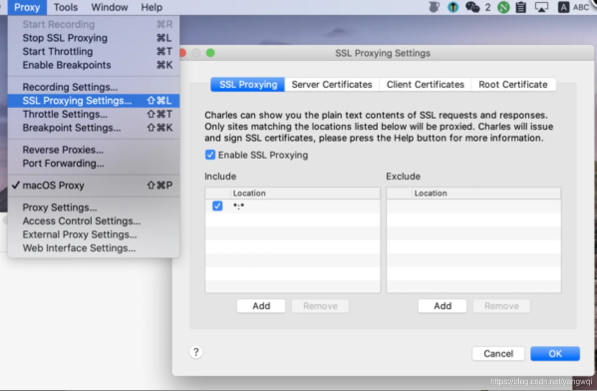
Task: Open the AirPlay display menu
Action: 541,7
